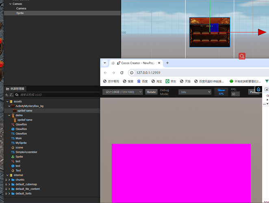
Task: Open the 苏宁易购 bookmark
Action: 111,81
